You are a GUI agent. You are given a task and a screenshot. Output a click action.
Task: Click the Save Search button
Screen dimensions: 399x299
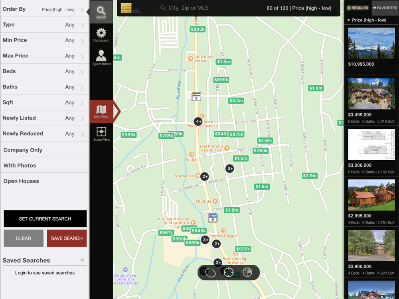pos(67,238)
